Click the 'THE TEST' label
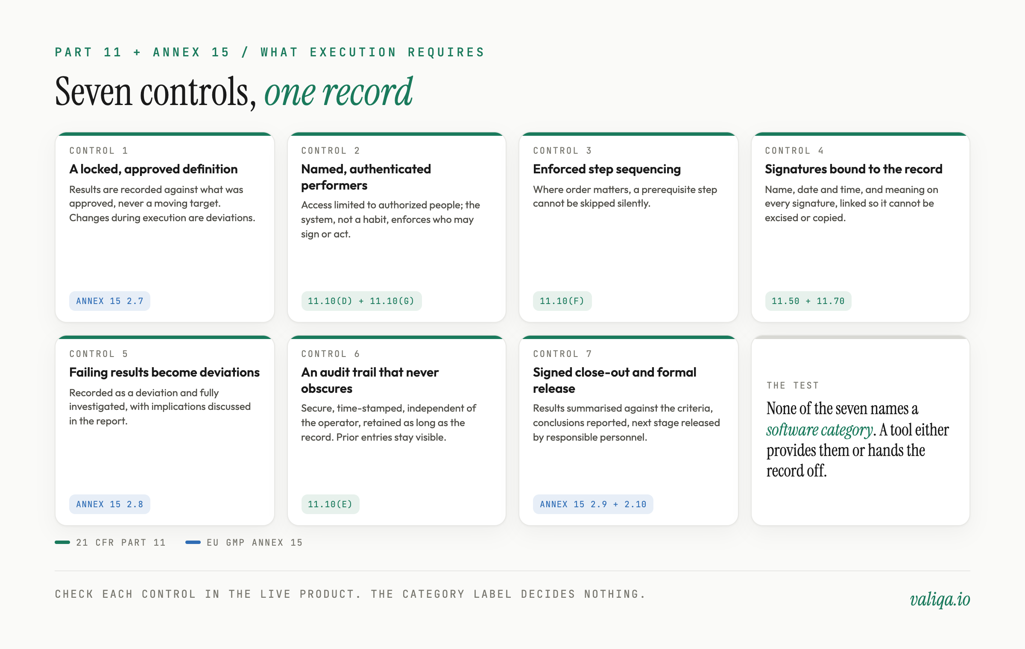The width and height of the screenshot is (1025, 649). pos(793,386)
